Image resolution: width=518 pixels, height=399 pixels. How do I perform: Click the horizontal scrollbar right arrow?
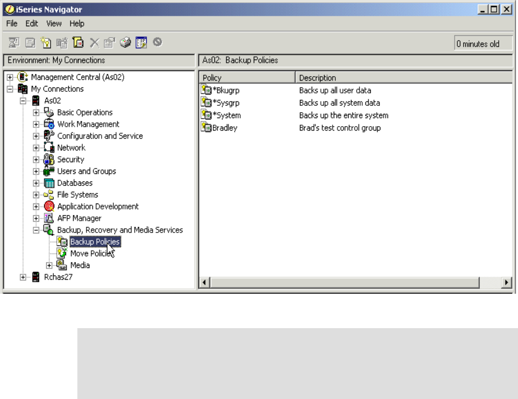point(506,282)
